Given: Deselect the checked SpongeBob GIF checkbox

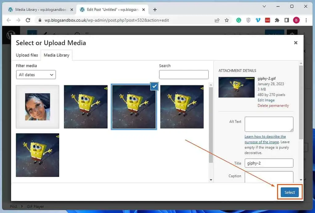Looking at the screenshot, I should pos(154,86).
